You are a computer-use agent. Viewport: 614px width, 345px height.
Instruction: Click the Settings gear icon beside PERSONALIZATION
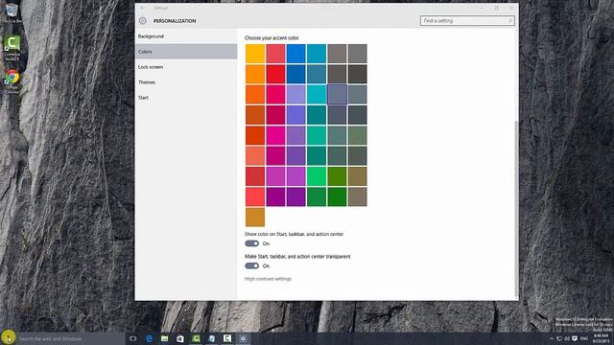[x=143, y=21]
